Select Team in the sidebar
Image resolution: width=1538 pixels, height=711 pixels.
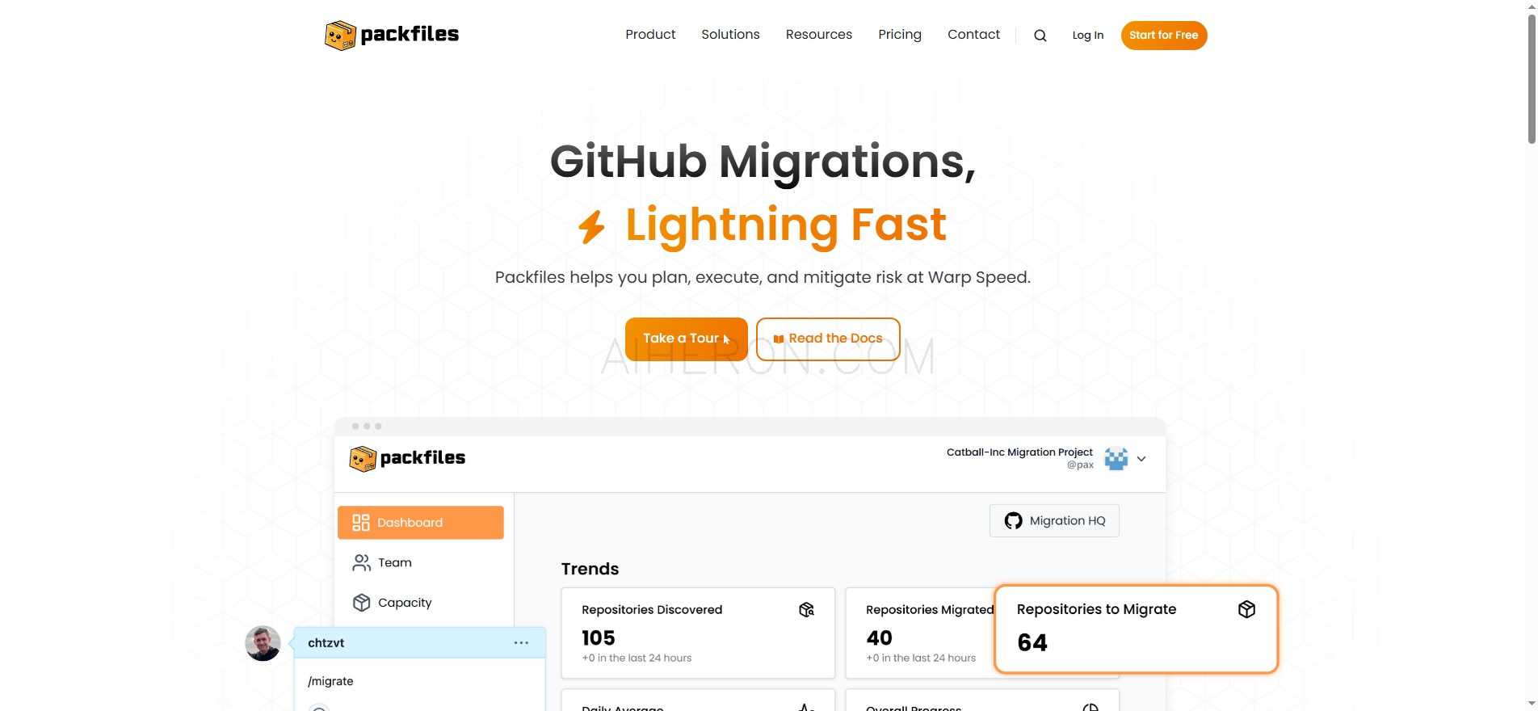coord(421,562)
